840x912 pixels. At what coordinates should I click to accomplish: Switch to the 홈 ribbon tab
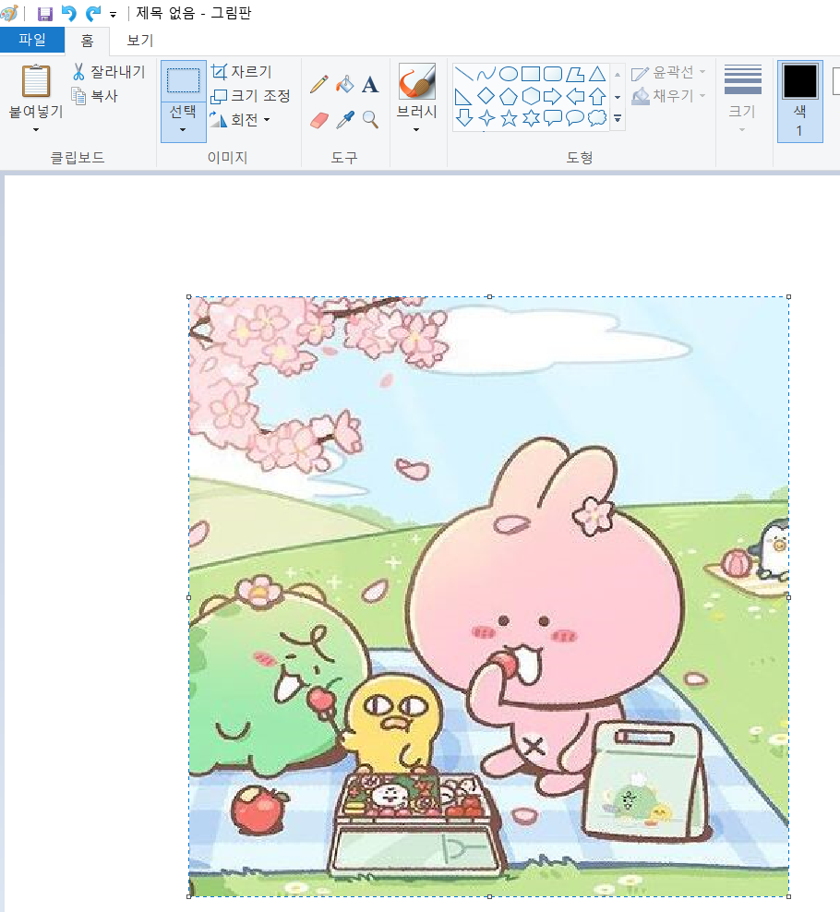[87, 41]
